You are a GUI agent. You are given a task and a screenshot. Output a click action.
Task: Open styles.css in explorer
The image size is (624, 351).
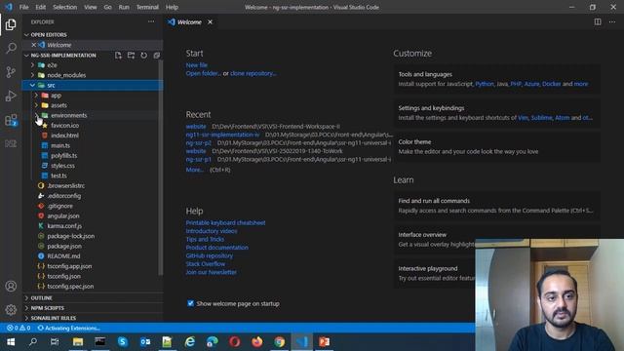62,166
